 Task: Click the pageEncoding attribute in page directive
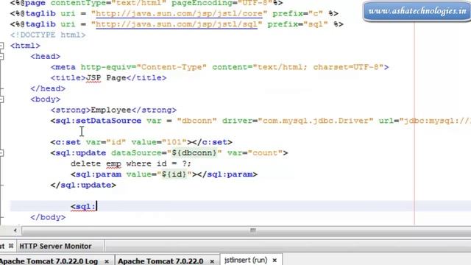click(x=222, y=3)
